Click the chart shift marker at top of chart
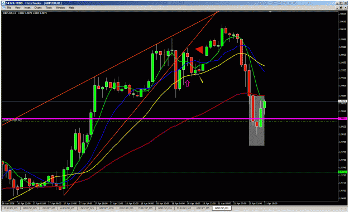The height and width of the screenshot is (212, 349). point(270,12)
